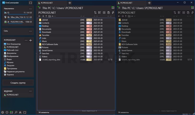Click sort arrows icon in left pane
195x115 pixels.
(95, 12)
